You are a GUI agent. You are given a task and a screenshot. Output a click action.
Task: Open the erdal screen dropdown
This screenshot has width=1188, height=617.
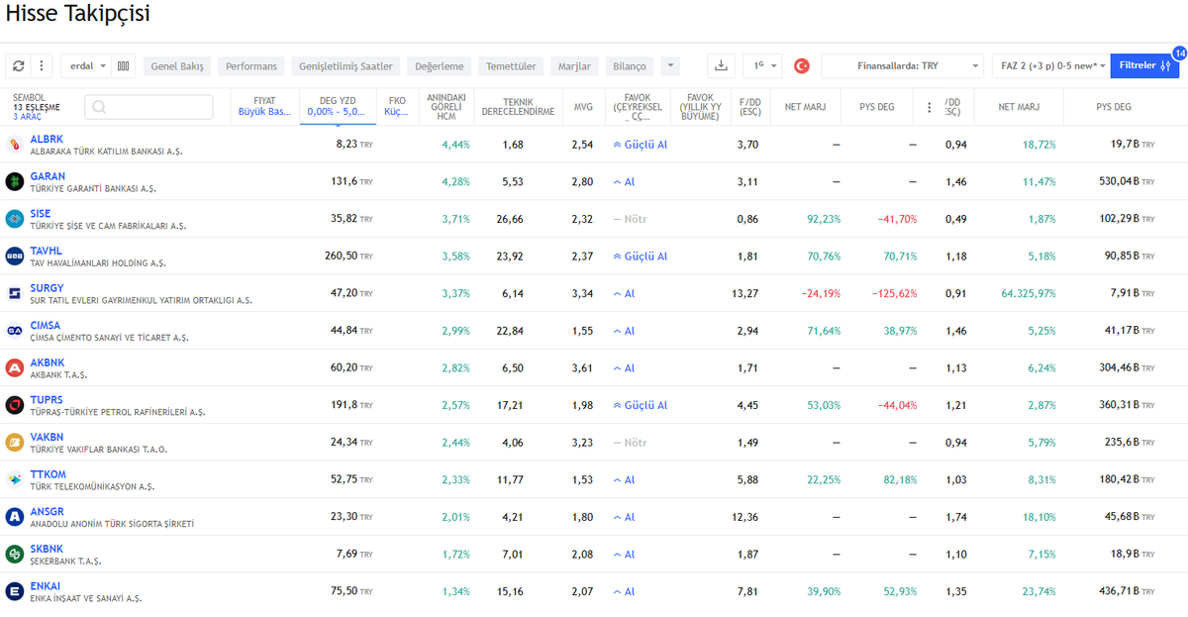point(86,66)
